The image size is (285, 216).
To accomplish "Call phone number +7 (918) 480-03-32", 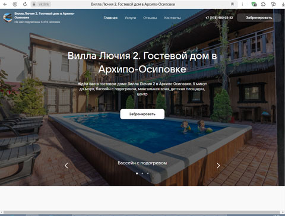I will click(219, 18).
